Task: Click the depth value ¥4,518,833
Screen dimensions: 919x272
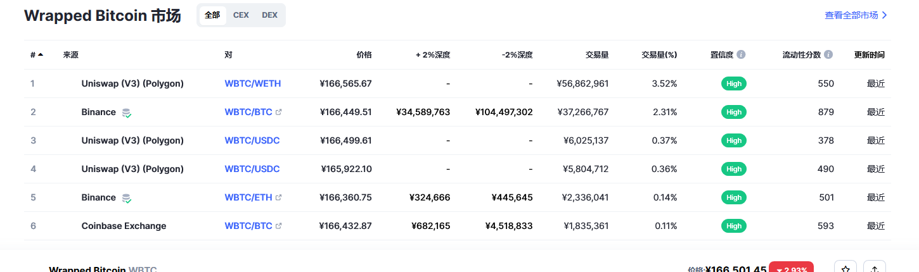Action: [x=509, y=226]
